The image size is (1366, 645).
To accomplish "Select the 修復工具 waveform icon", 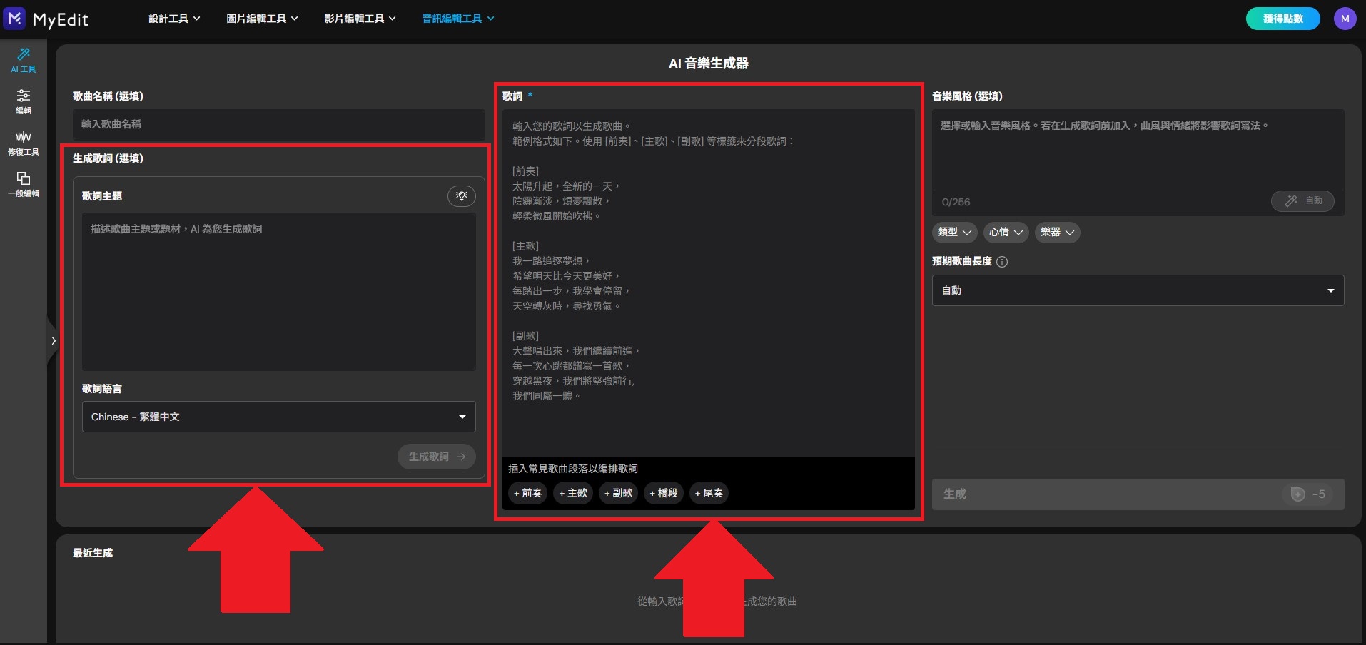I will click(x=23, y=143).
